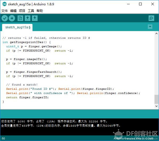The width and height of the screenshot is (159, 141).
Task: Open a sketch using the up-arrow icon
Action: (x=28, y=18)
